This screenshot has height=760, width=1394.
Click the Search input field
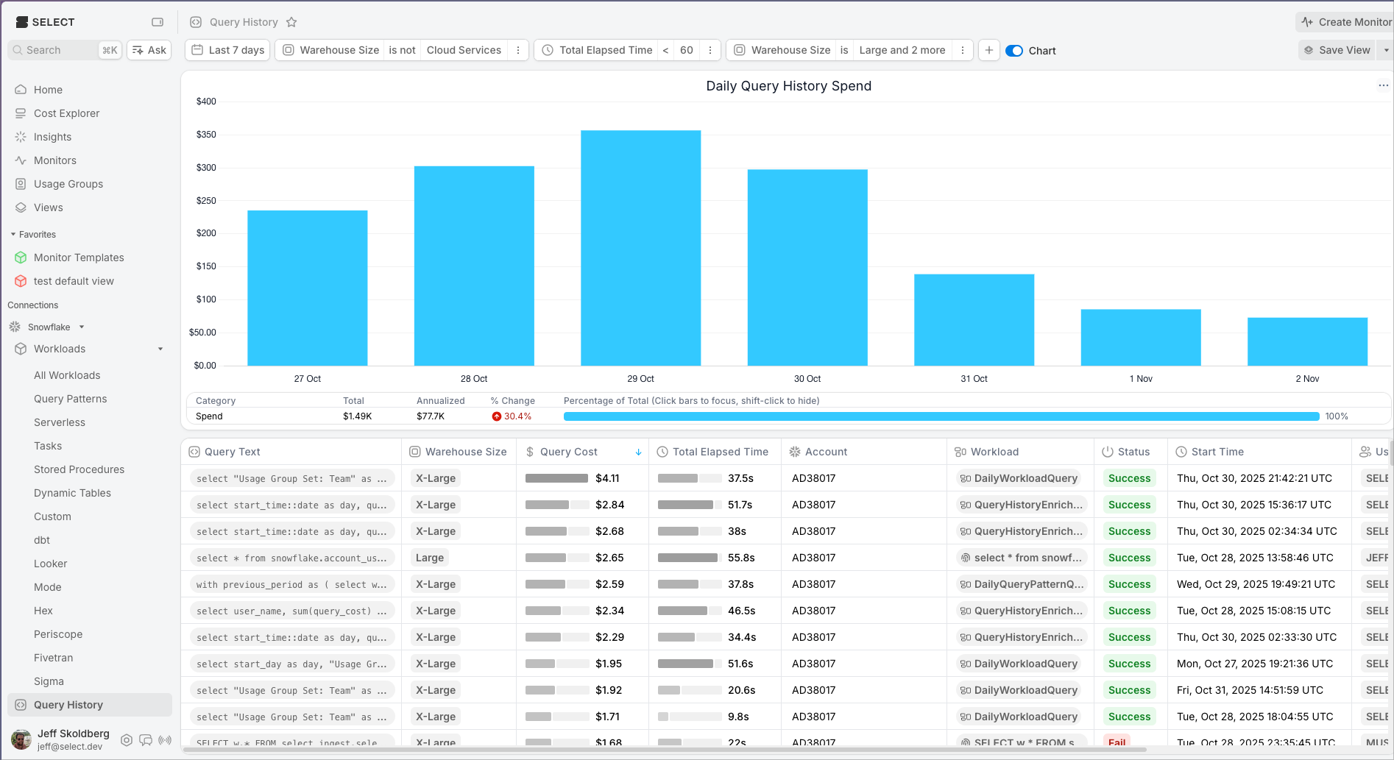coord(60,50)
